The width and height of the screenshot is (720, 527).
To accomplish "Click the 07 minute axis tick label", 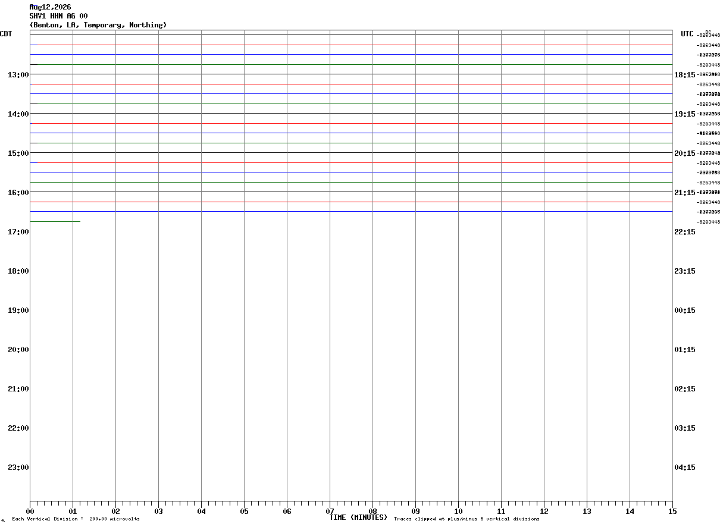I will [330, 511].
